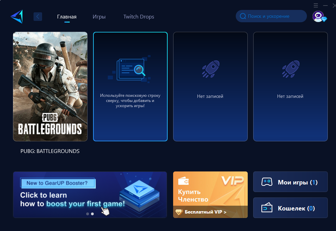Click the back arrow button

tap(38, 16)
